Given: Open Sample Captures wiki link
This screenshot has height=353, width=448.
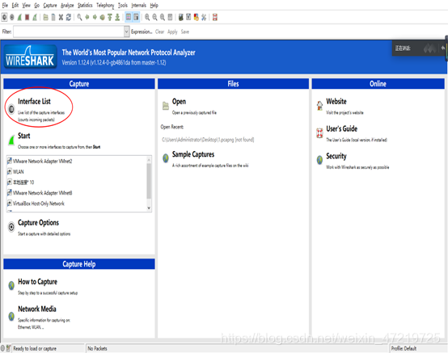Looking at the screenshot, I should [193, 154].
